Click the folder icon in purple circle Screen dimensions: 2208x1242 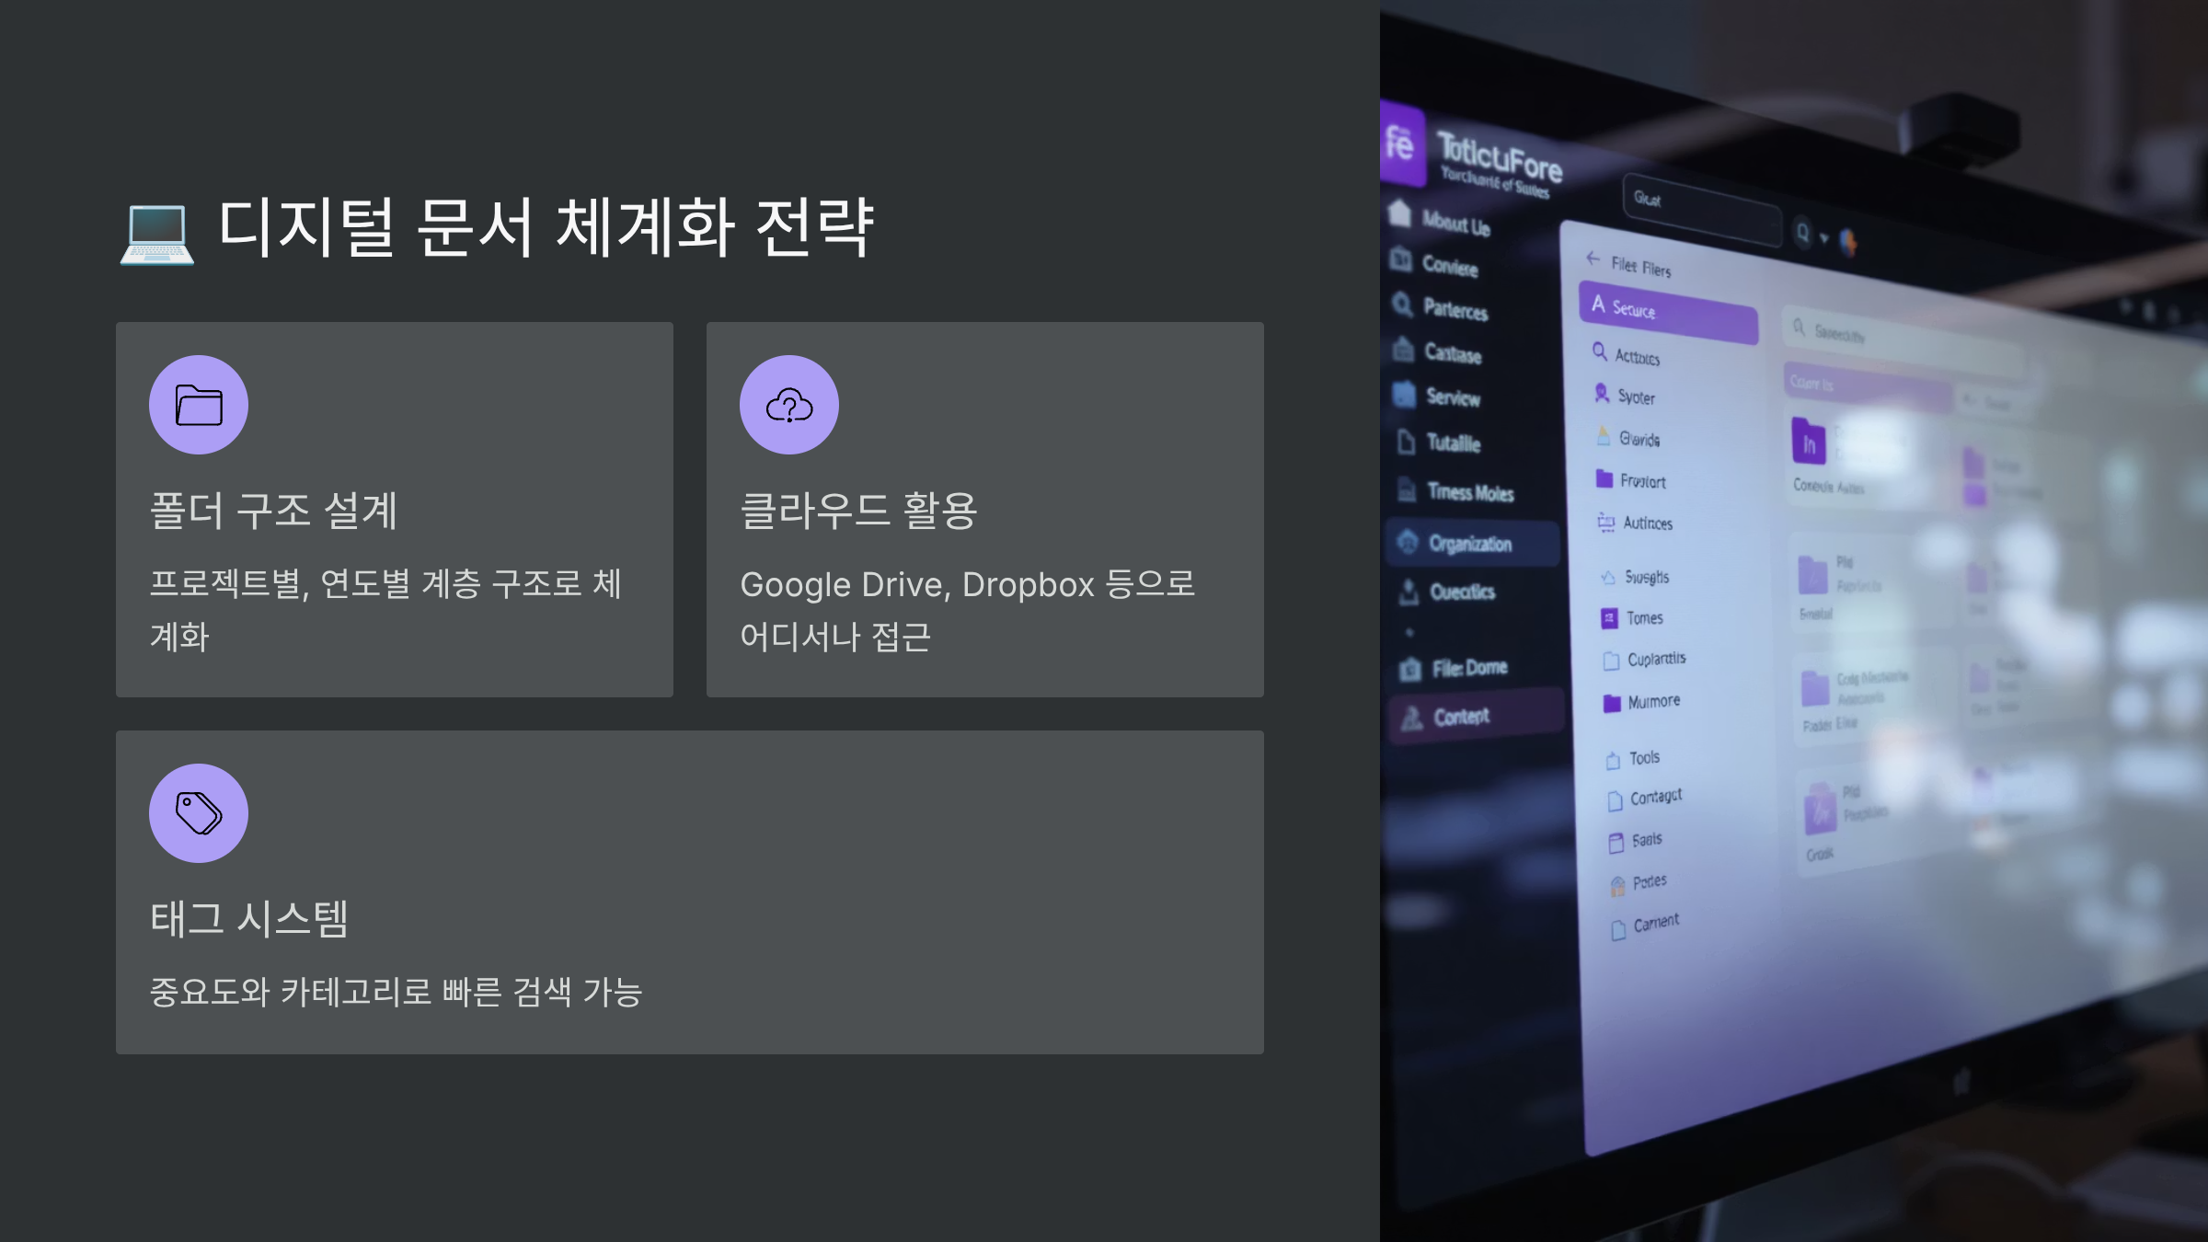[x=199, y=405]
